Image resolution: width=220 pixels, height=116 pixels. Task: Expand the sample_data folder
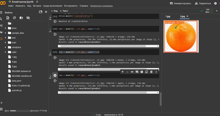(5, 33)
